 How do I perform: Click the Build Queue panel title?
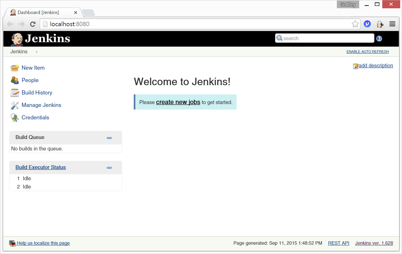pos(30,137)
